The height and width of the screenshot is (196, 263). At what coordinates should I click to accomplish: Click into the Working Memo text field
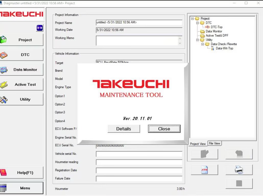137,40
